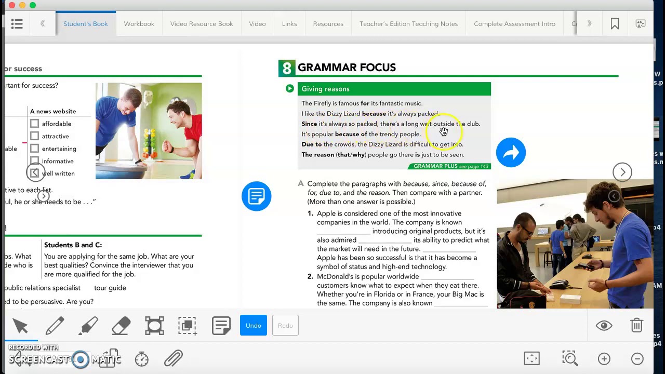Open the Video Resource Book tab
665x374 pixels.
(x=202, y=24)
